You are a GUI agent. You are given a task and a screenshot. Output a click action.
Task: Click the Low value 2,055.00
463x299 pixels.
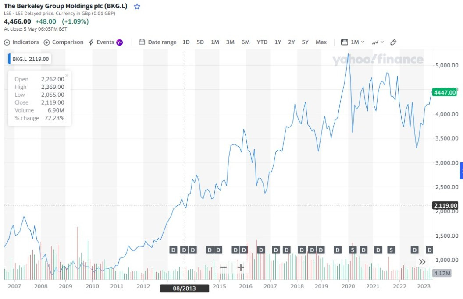point(53,95)
